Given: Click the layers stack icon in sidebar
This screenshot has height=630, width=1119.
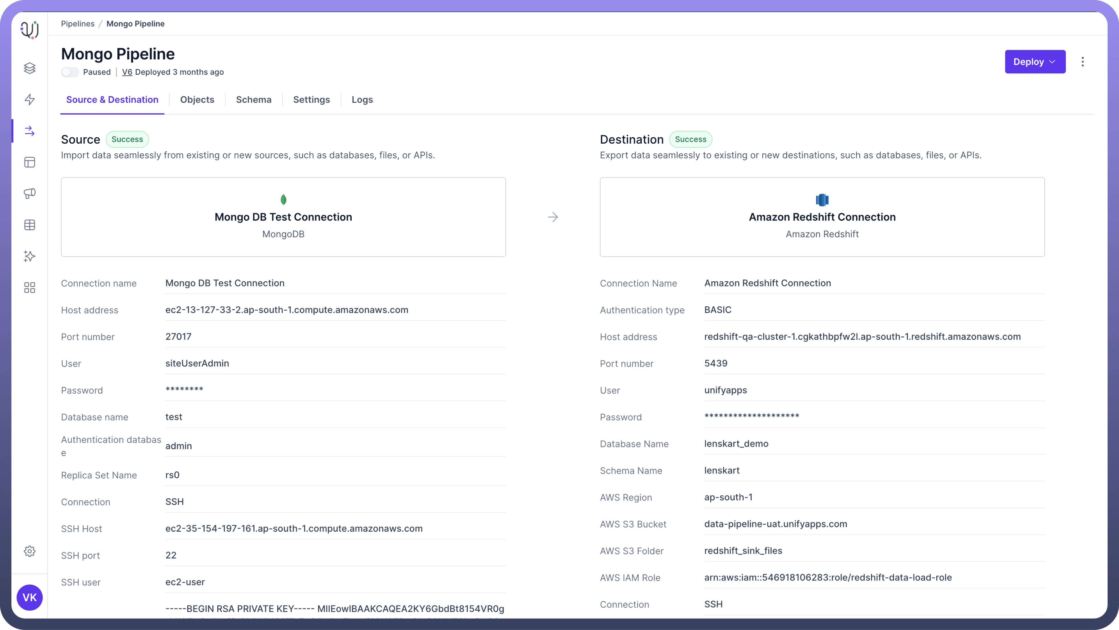Looking at the screenshot, I should 29,68.
